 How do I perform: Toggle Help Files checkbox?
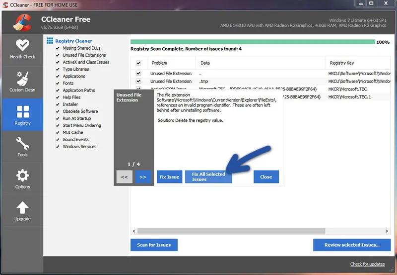[58, 97]
